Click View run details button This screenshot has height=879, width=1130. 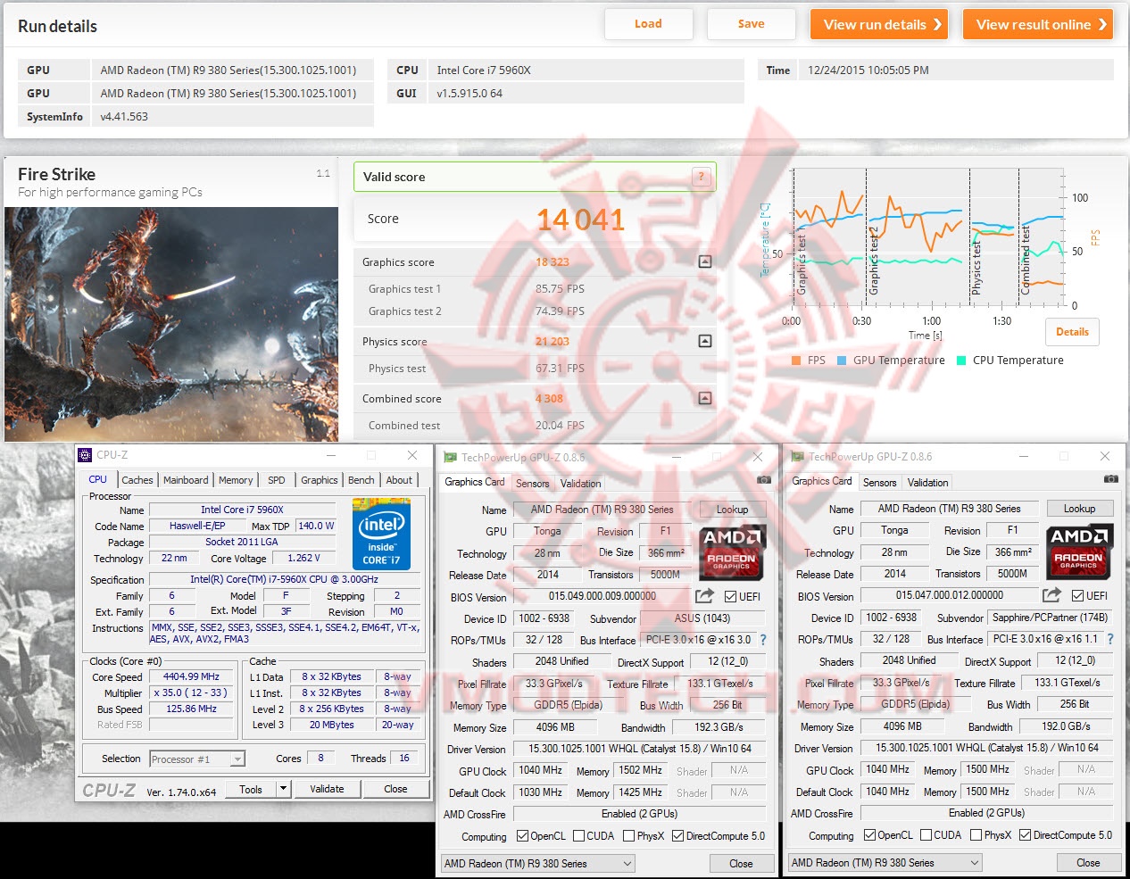click(879, 25)
